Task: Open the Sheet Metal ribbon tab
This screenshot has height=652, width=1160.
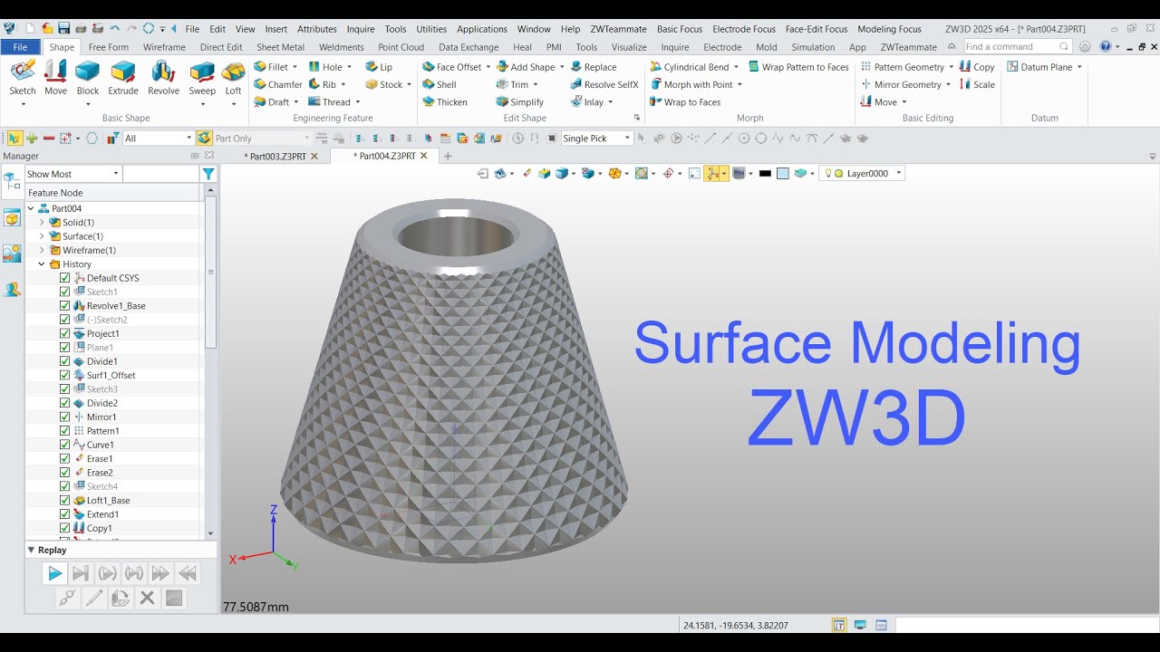Action: click(x=280, y=47)
